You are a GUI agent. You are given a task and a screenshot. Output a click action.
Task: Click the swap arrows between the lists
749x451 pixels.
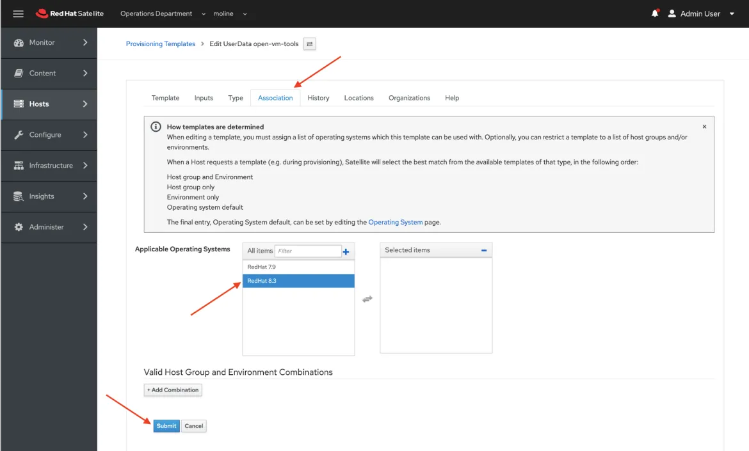coord(367,299)
